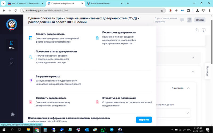The width and height of the screenshot is (213, 133).
Task: Open the browser downloads icon
Action: [x=197, y=10]
